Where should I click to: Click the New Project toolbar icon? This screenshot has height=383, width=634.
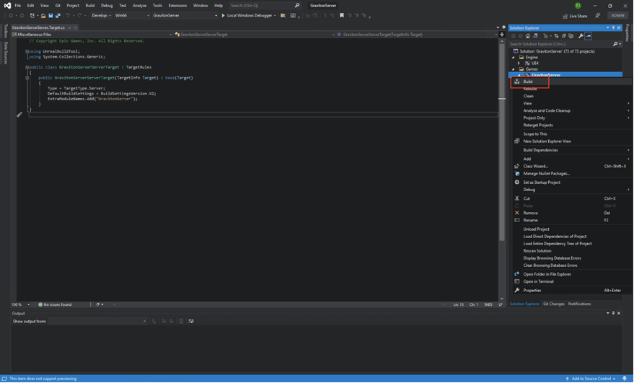[32, 15]
